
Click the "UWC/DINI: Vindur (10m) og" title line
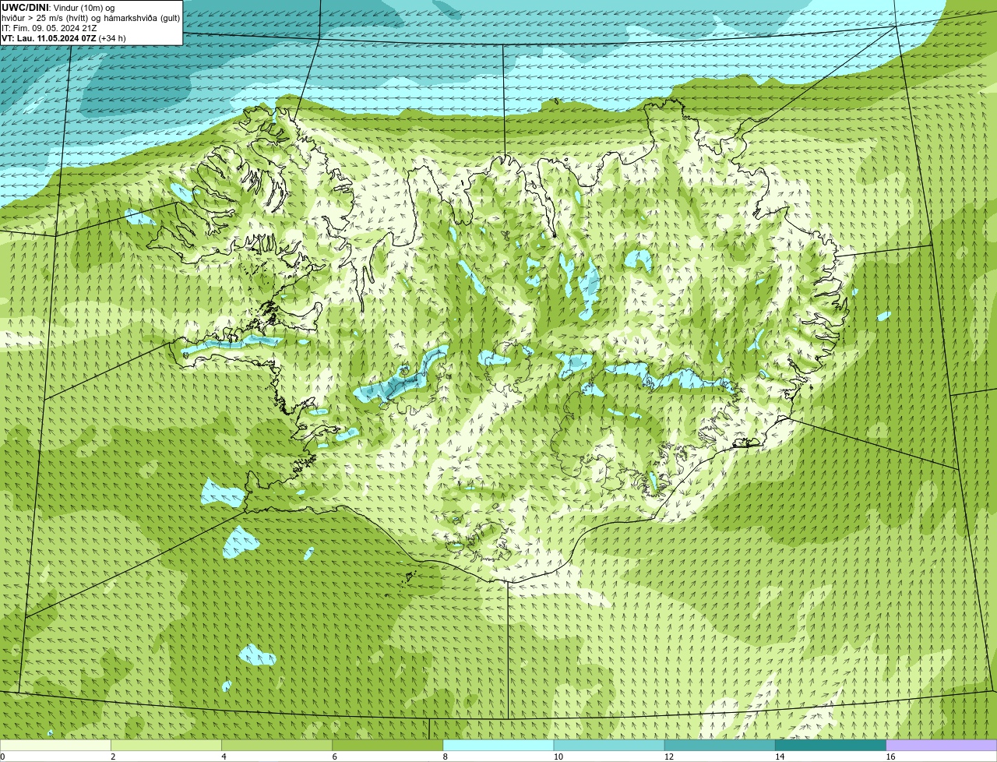tap(58, 7)
